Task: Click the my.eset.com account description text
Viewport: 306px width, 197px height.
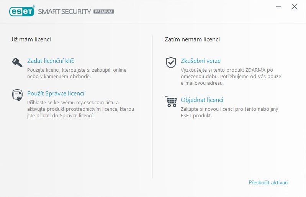Action: (80, 109)
